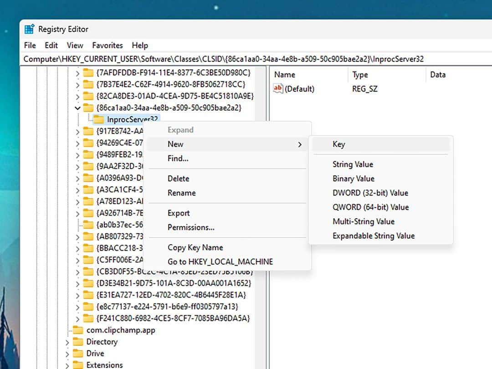The image size is (492, 369).
Task: Open the Help menu
Action: (140, 46)
